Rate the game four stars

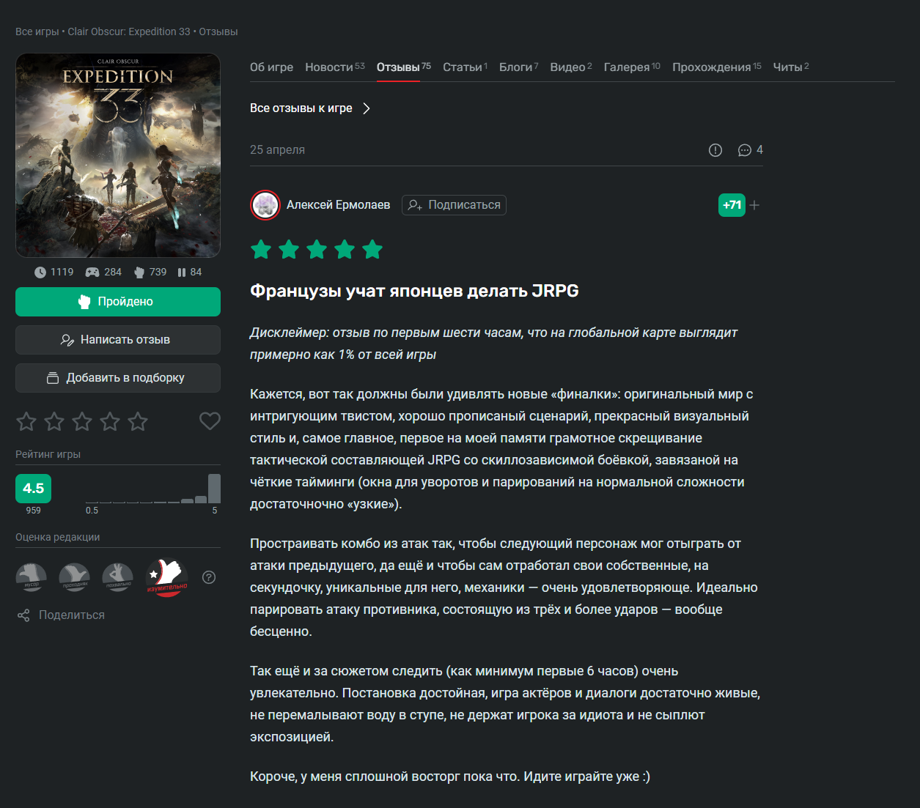click(x=110, y=421)
